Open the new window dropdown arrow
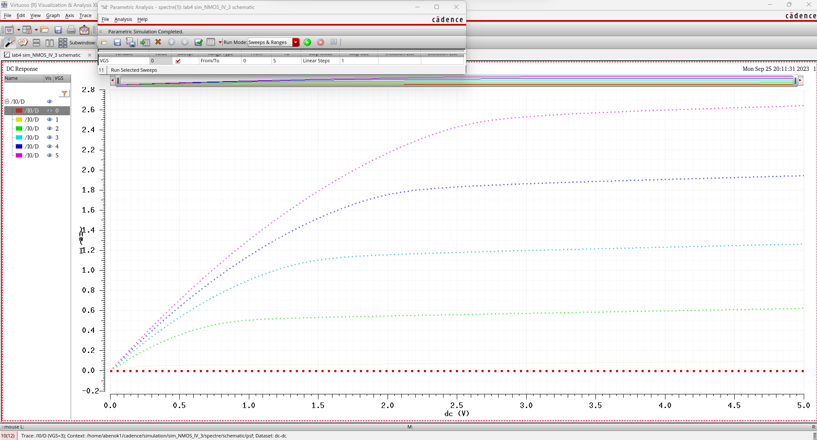 (x=18, y=30)
